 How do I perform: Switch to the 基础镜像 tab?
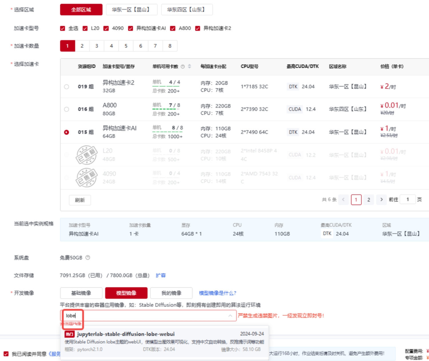[81, 293]
